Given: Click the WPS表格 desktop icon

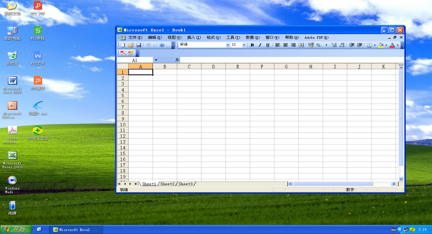Looking at the screenshot, I should (38, 33).
